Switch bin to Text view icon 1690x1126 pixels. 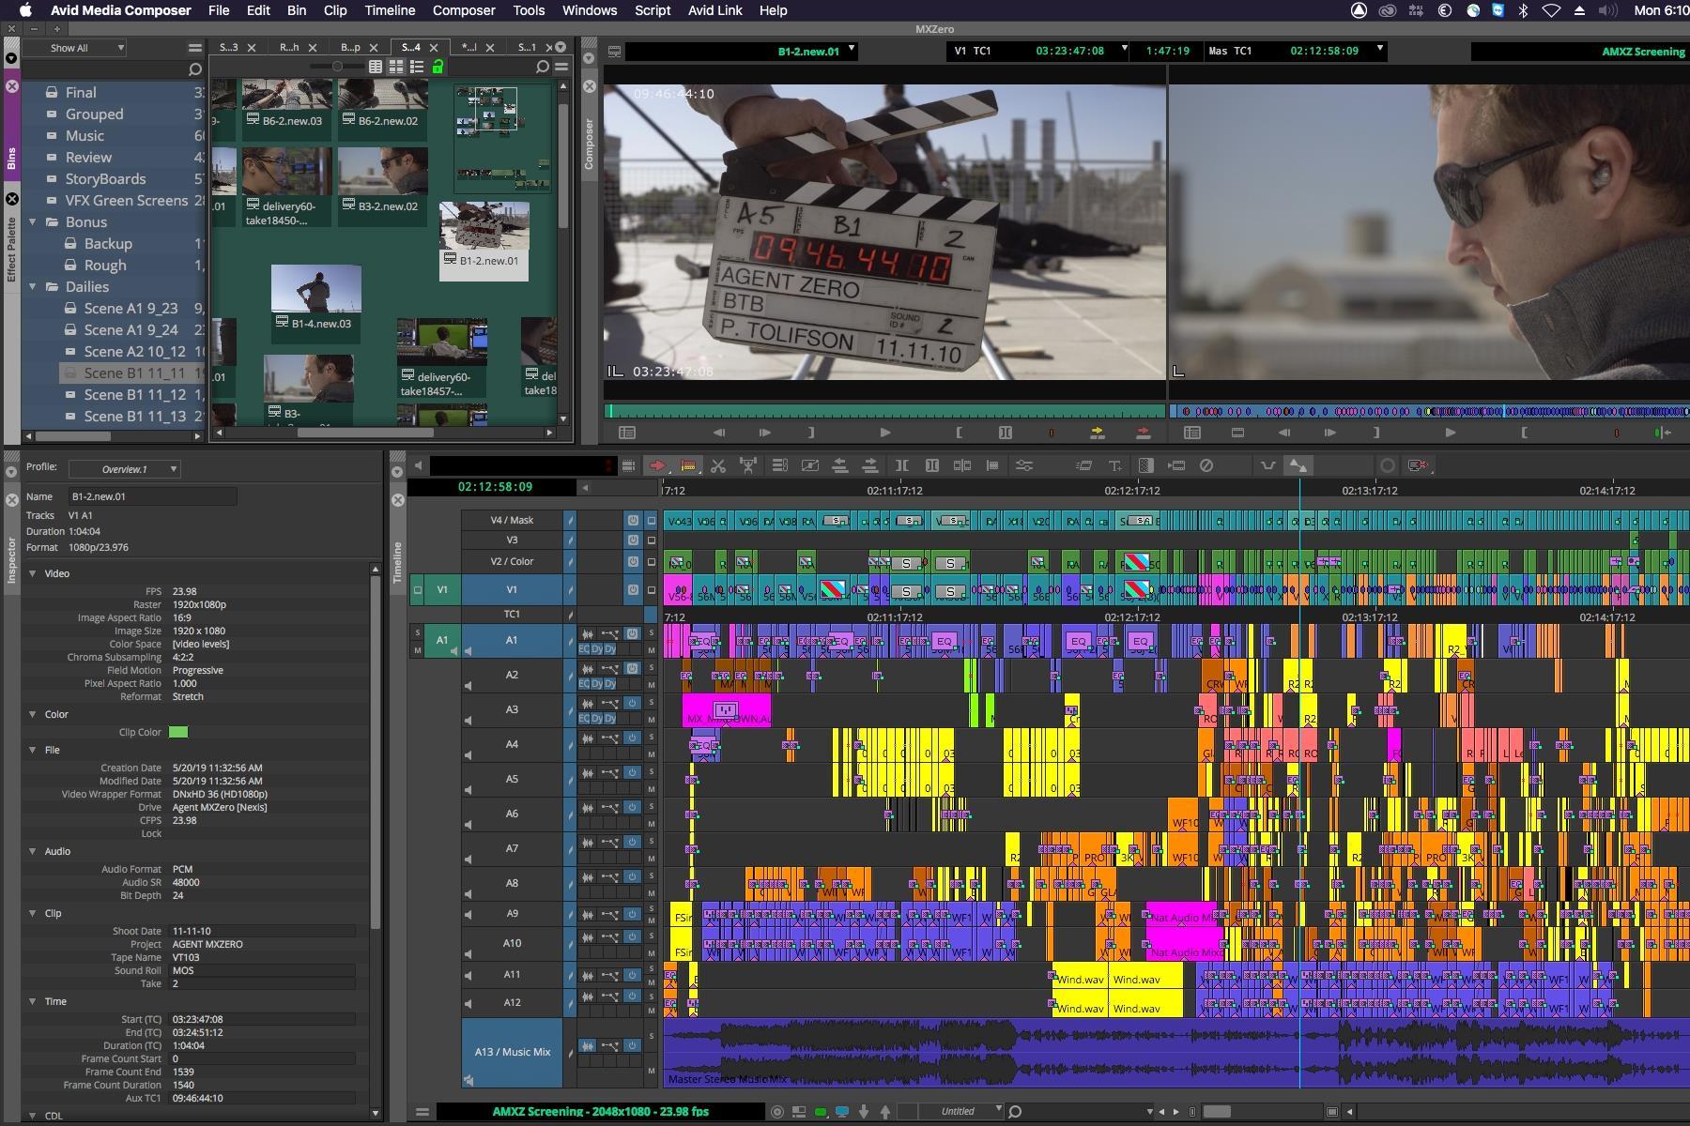tap(376, 67)
